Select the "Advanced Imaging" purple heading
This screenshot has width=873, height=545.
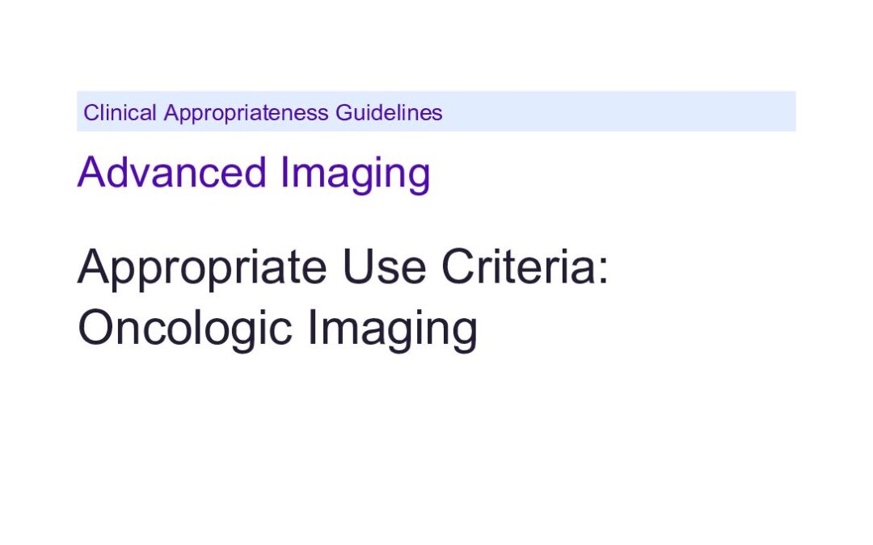click(x=254, y=174)
